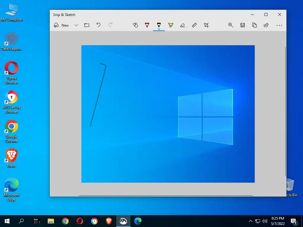Select Google Chrome desktop shortcut

[12, 131]
